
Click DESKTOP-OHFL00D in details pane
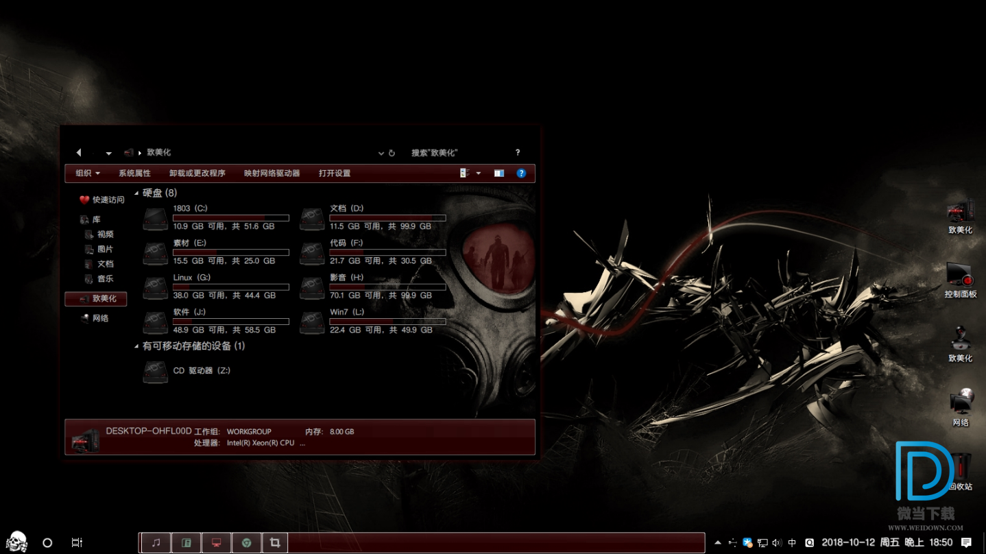click(149, 431)
